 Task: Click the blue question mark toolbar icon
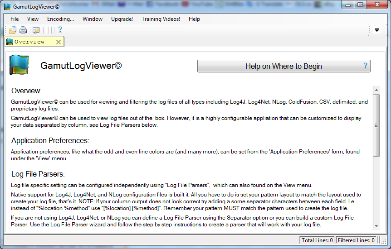(60, 30)
